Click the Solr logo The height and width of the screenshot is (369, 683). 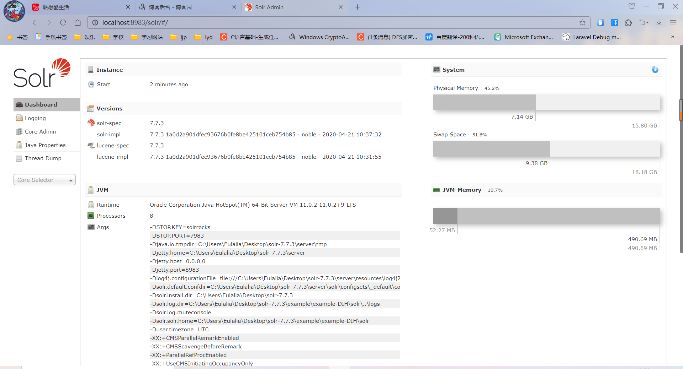(42, 73)
